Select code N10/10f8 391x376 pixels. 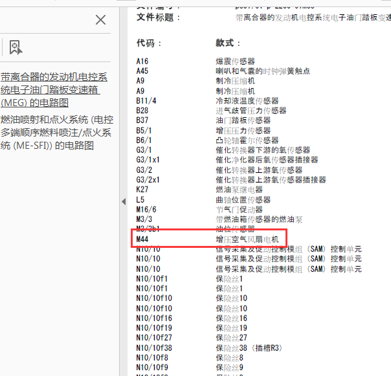[x=152, y=357]
